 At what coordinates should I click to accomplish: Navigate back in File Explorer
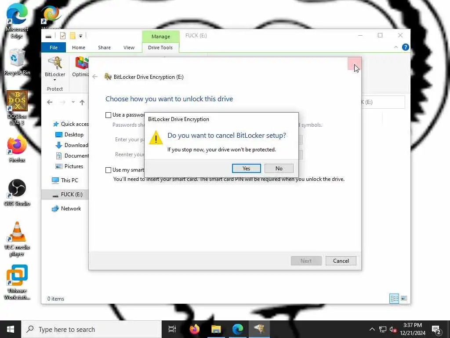tap(50, 102)
